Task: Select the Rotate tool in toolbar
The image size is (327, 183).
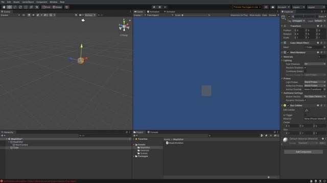Action: [x=15, y=7]
